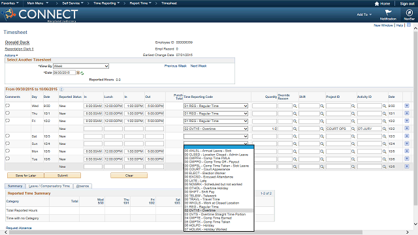The image size is (418, 235).
Task: Switch to Summary tab
Action: click(15, 186)
